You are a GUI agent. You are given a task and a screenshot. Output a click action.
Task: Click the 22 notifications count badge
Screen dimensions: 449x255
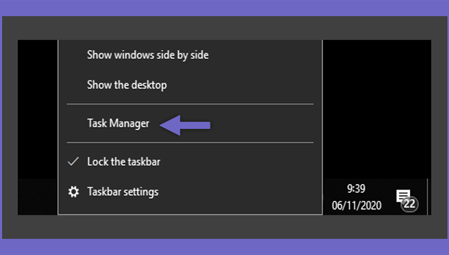click(x=410, y=204)
